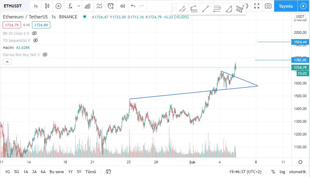This screenshot has height=177, width=310.
Task: Select the 1G date range
Action: [7, 172]
